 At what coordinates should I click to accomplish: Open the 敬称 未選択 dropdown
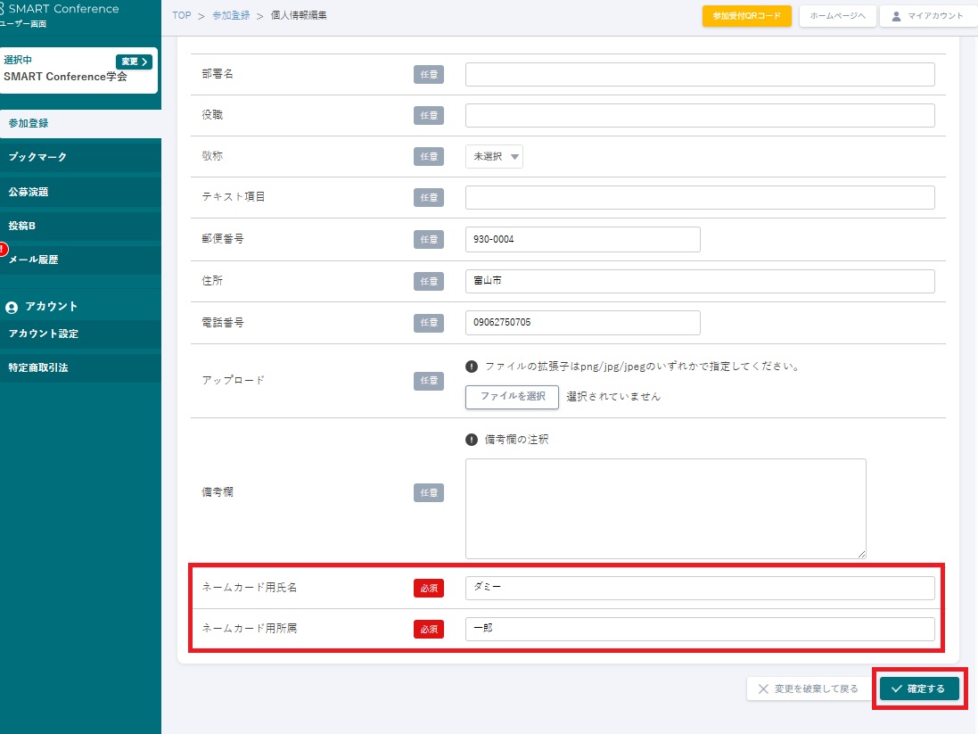(x=494, y=157)
